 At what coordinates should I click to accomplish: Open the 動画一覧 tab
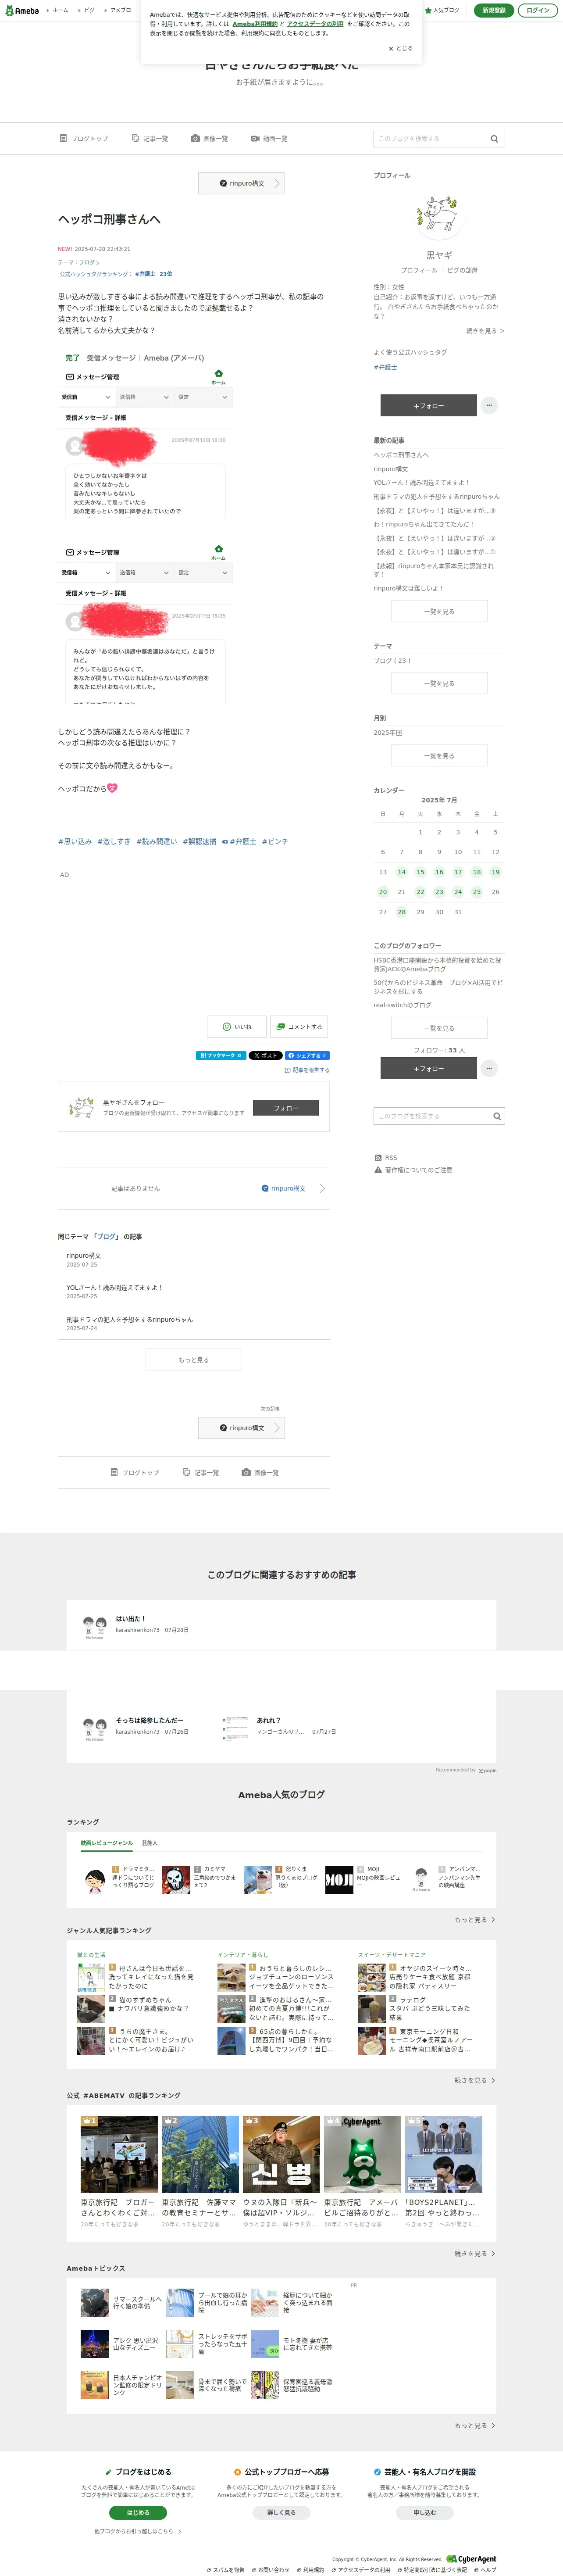(269, 139)
